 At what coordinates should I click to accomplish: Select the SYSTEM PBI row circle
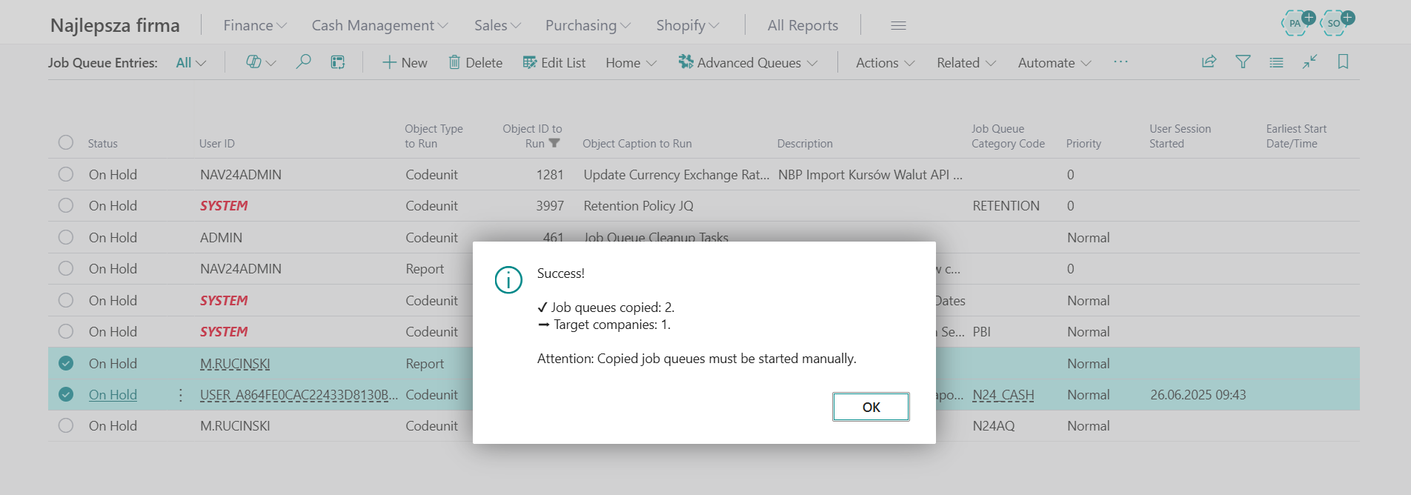pyautogui.click(x=66, y=331)
